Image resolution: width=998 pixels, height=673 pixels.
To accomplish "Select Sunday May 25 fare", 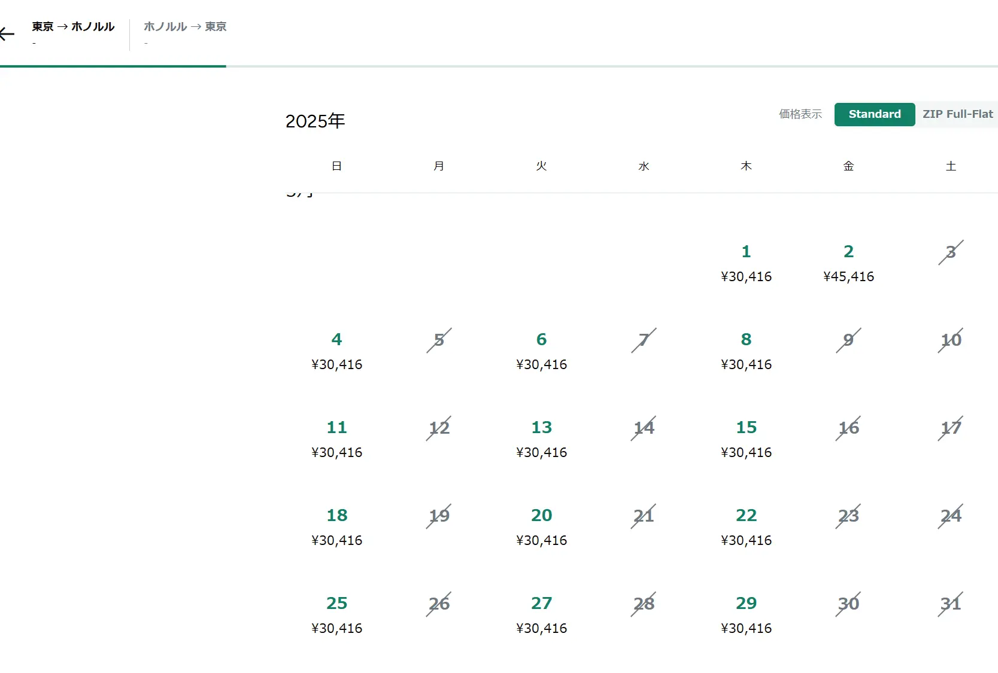I will 336,615.
